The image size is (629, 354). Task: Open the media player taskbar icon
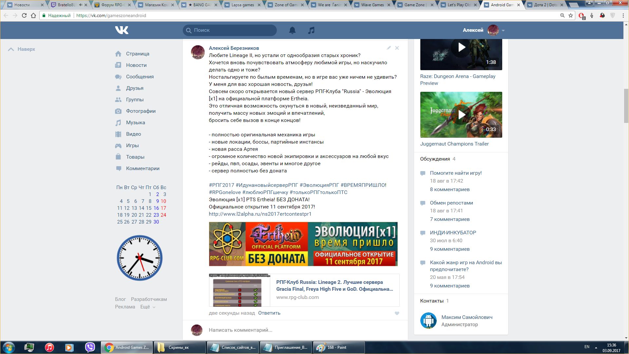pyautogui.click(x=69, y=347)
